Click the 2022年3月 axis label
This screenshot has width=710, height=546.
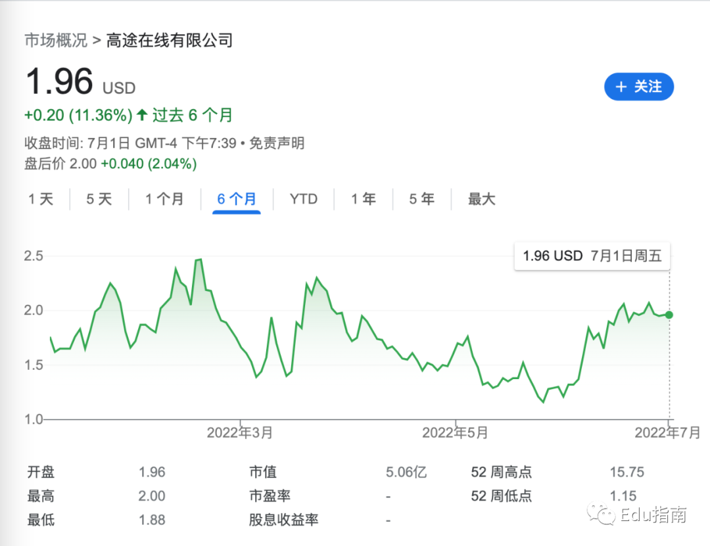click(239, 433)
